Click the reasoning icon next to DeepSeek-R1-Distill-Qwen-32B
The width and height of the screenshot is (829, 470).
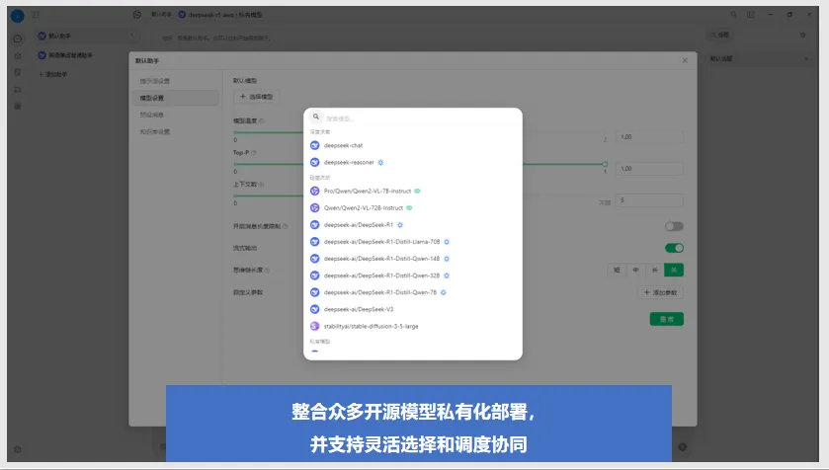click(447, 275)
